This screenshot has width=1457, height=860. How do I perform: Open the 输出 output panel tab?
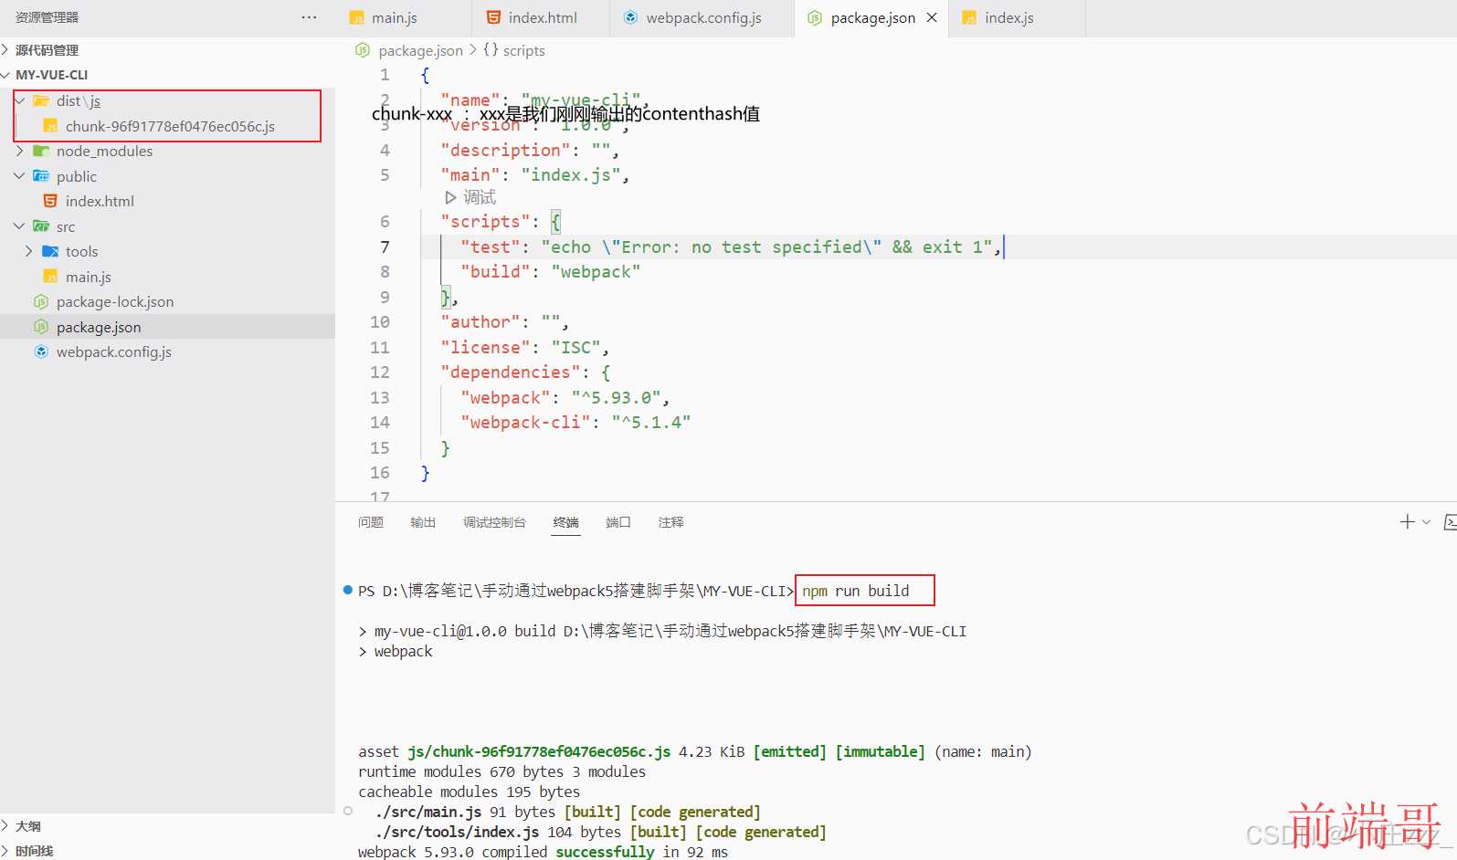(x=423, y=522)
